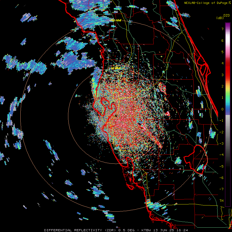Image resolution: width=232 pixels, height=232 pixels.
Task: Click the small arrow icon after DuPage
Action: (230, 3)
